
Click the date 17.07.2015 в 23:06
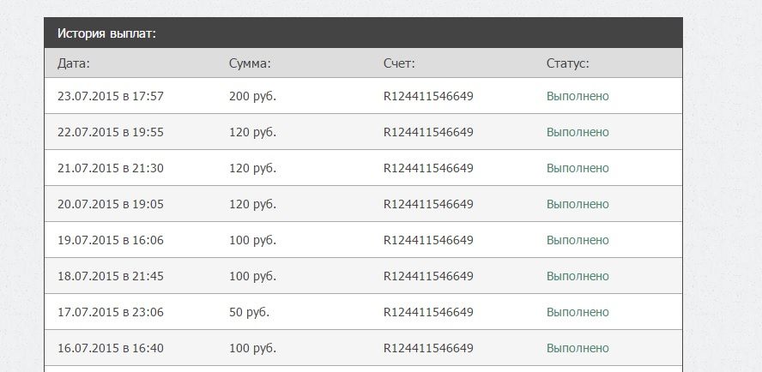point(111,312)
